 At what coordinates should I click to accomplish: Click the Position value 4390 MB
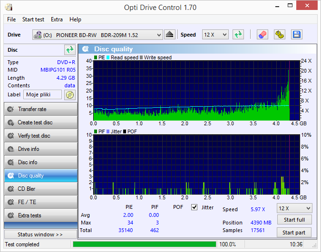pyautogui.click(x=261, y=223)
